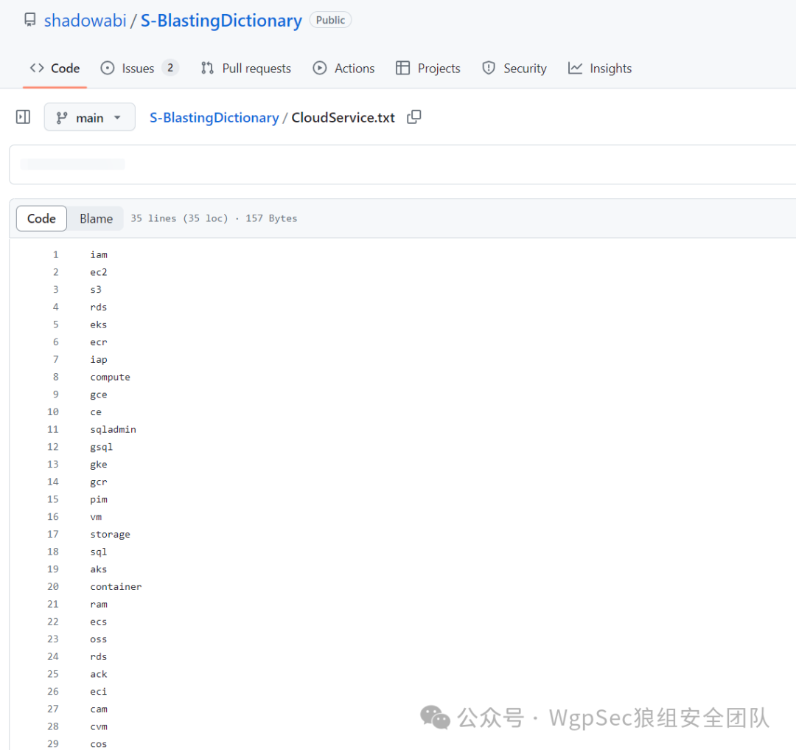This screenshot has height=750, width=796.
Task: Click the 'pim' line text
Action: tap(99, 499)
